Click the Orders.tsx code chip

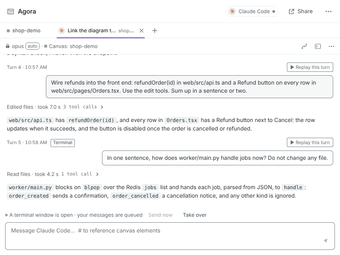(x=182, y=120)
